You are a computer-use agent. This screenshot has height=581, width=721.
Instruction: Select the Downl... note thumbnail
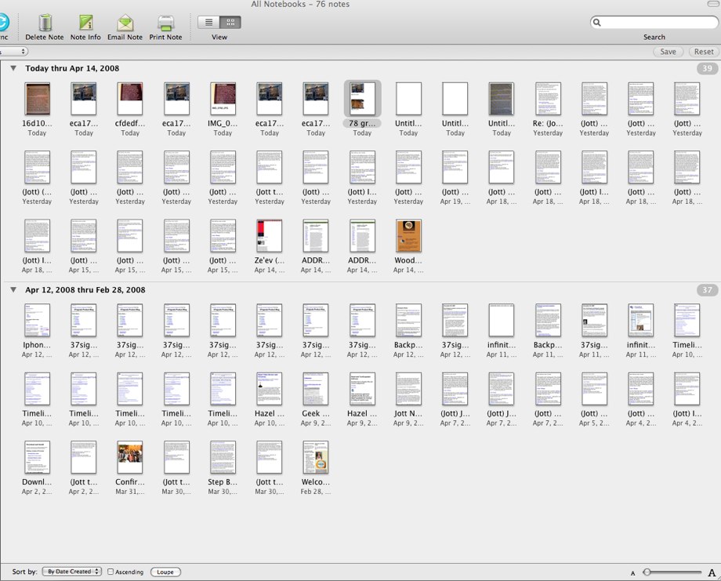[38, 457]
